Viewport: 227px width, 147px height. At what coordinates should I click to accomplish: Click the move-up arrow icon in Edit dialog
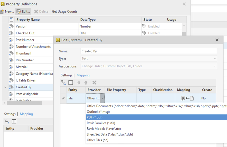pos(86,83)
